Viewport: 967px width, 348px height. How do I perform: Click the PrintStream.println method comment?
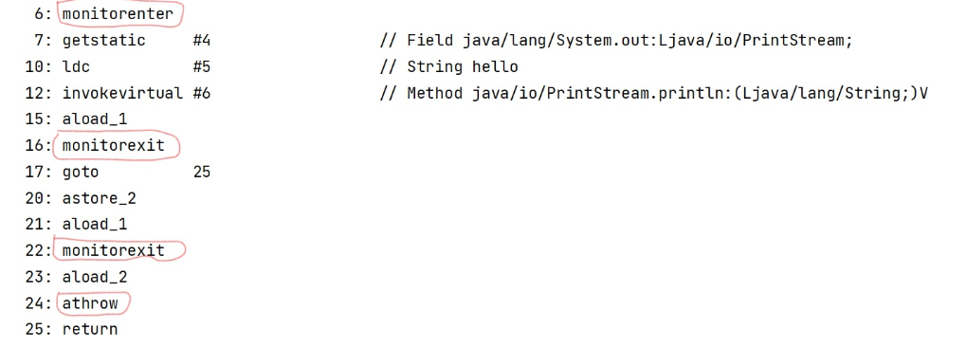[654, 93]
